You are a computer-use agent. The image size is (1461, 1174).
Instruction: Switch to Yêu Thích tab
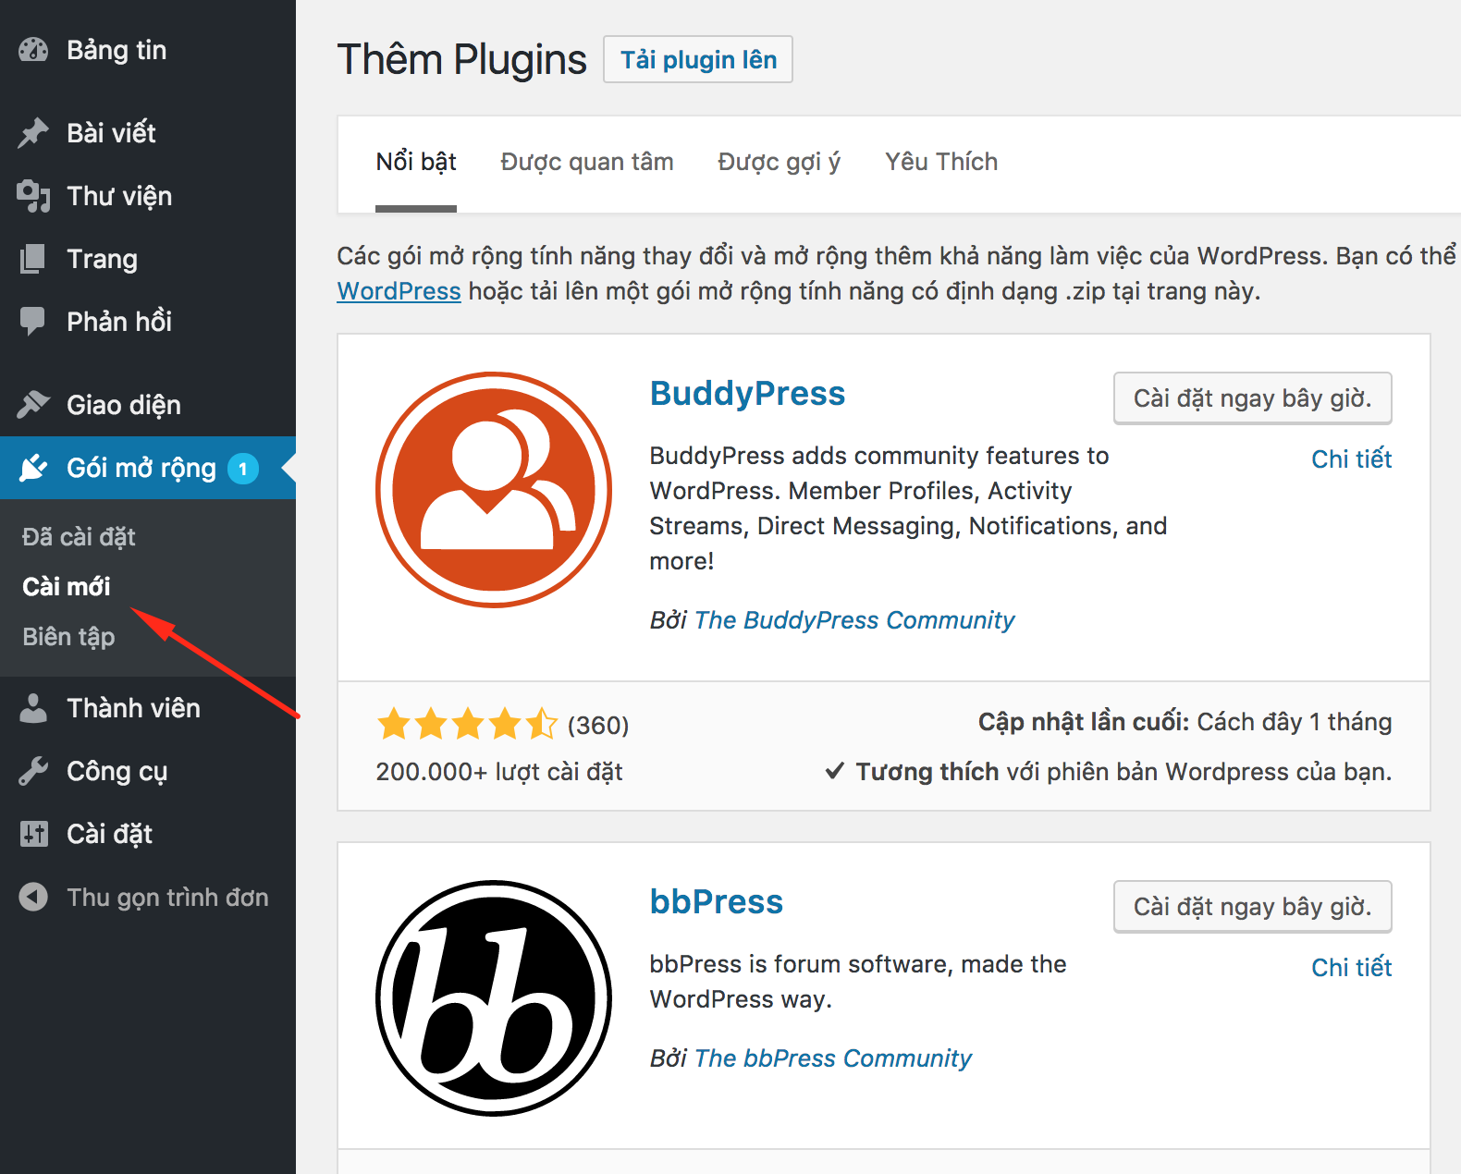[941, 163]
